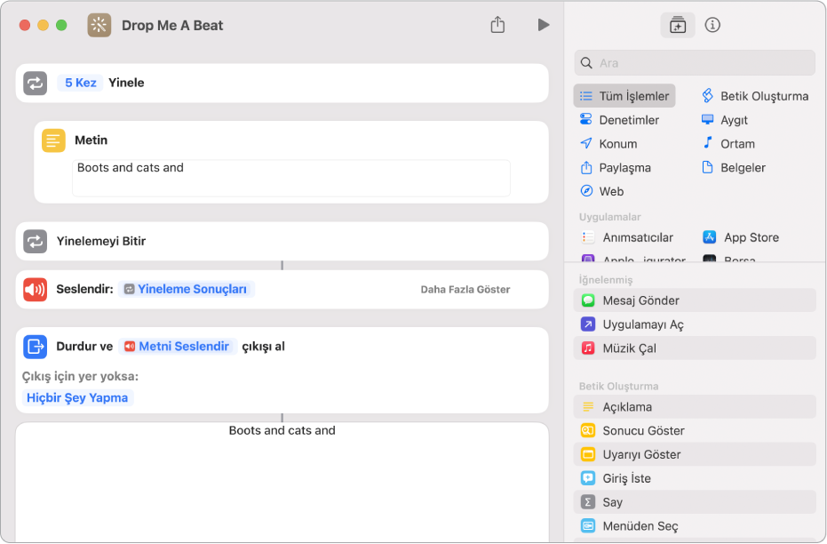Image resolution: width=827 pixels, height=544 pixels.
Task: Close the window with red button
Action: 24,25
